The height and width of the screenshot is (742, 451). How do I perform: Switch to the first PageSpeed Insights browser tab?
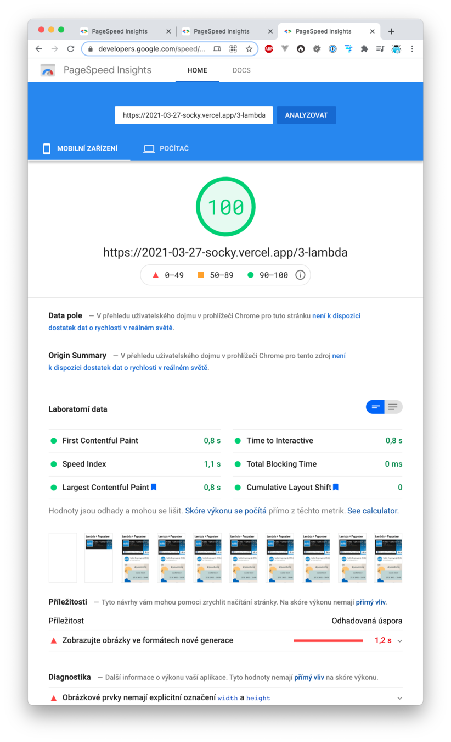pos(119,31)
